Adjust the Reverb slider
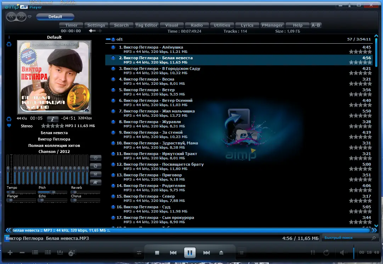This screenshot has width=383, height=264. coord(85,192)
